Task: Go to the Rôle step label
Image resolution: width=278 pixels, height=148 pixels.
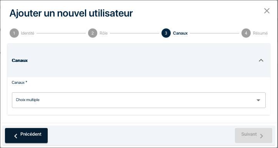Action: click(x=103, y=33)
